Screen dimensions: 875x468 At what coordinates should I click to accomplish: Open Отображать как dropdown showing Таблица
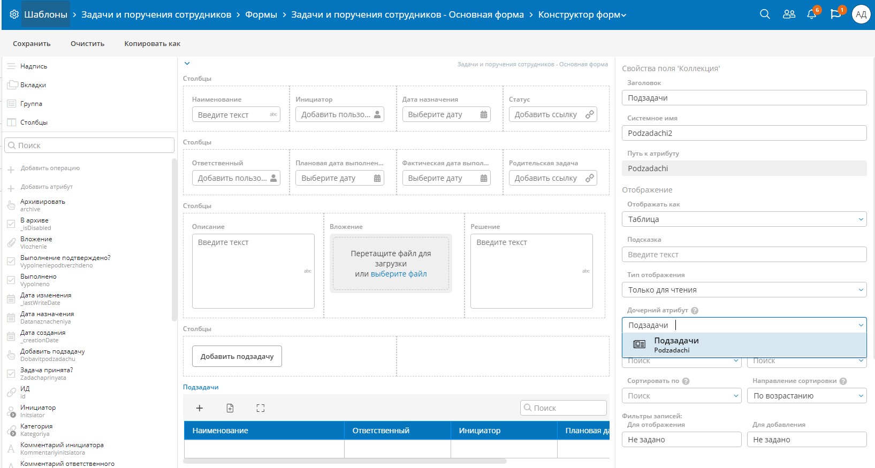pos(744,219)
